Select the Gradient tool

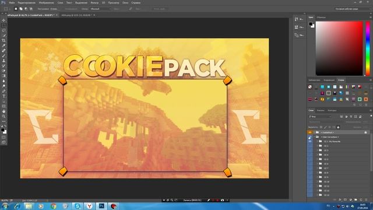point(3,76)
